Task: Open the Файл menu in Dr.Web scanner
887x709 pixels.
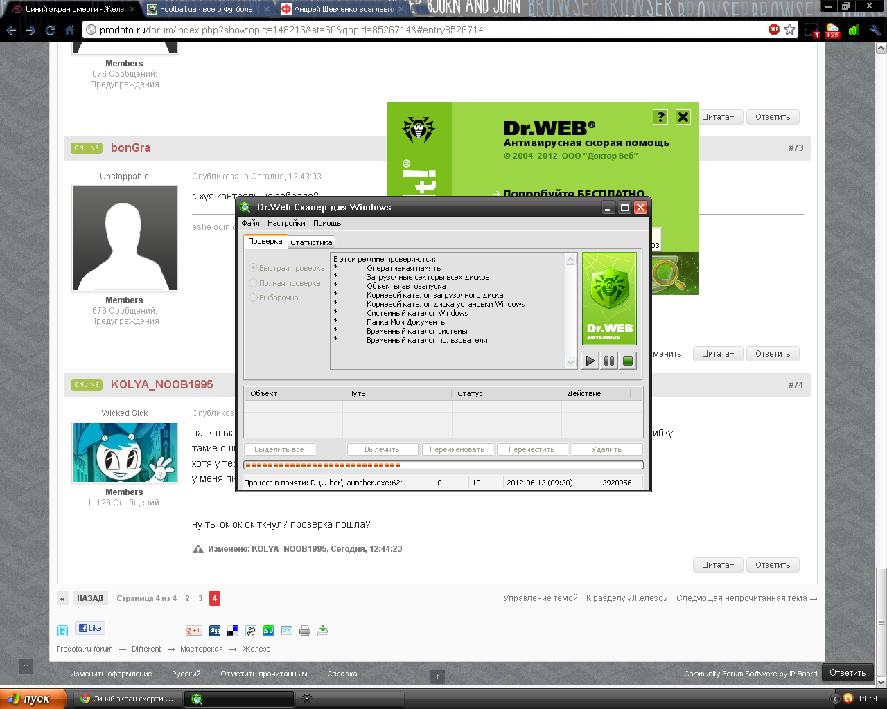Action: [x=250, y=223]
